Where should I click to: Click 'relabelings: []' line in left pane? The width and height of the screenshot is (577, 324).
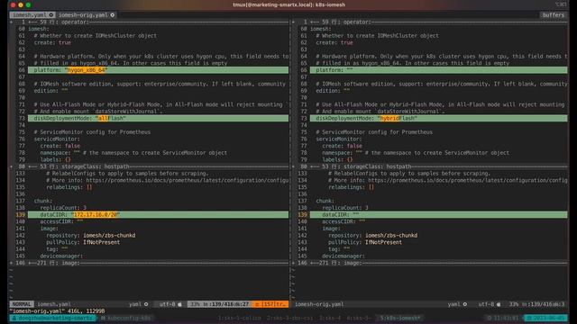[69, 187]
